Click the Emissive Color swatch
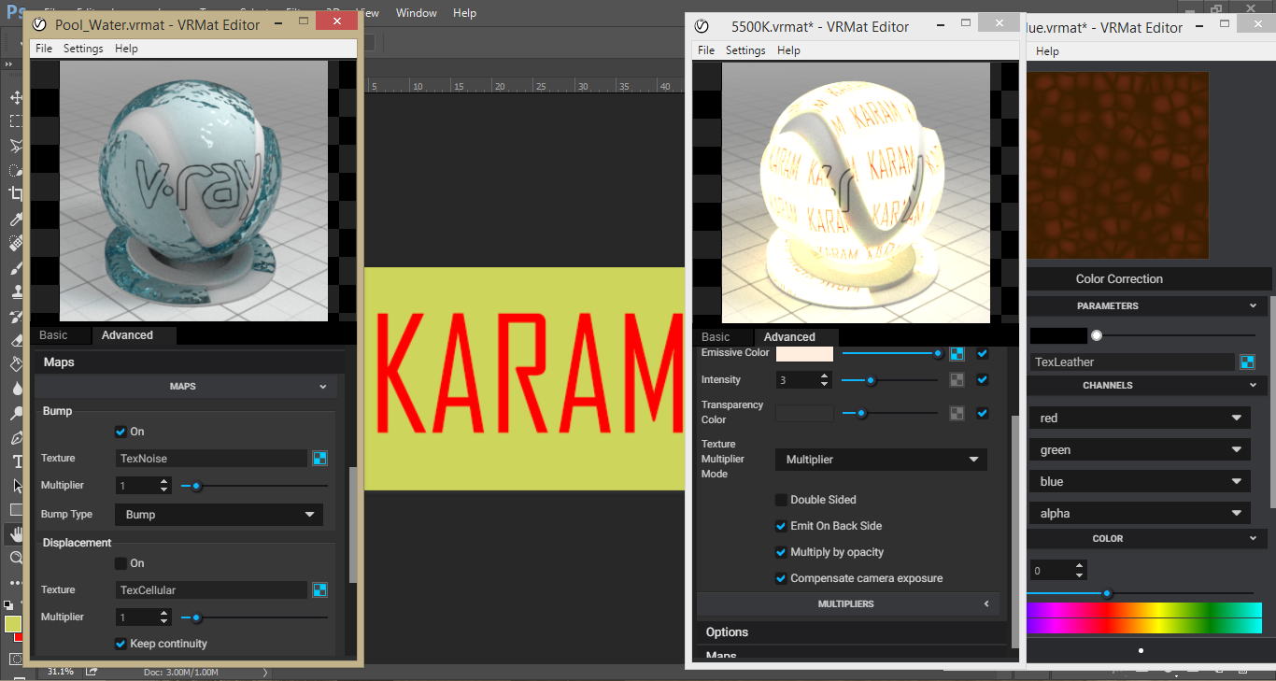The width and height of the screenshot is (1276, 681). point(804,353)
